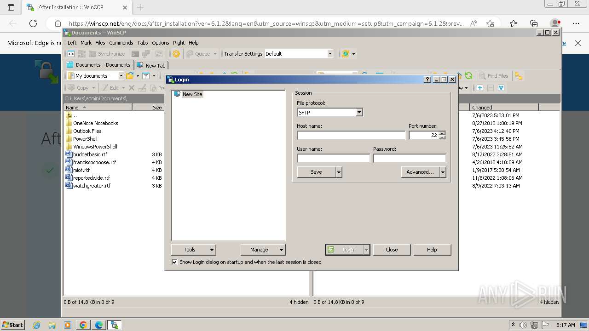Open Preferences via the gear icon
Viewport: 589px width, 331px height.
pyautogui.click(x=176, y=54)
